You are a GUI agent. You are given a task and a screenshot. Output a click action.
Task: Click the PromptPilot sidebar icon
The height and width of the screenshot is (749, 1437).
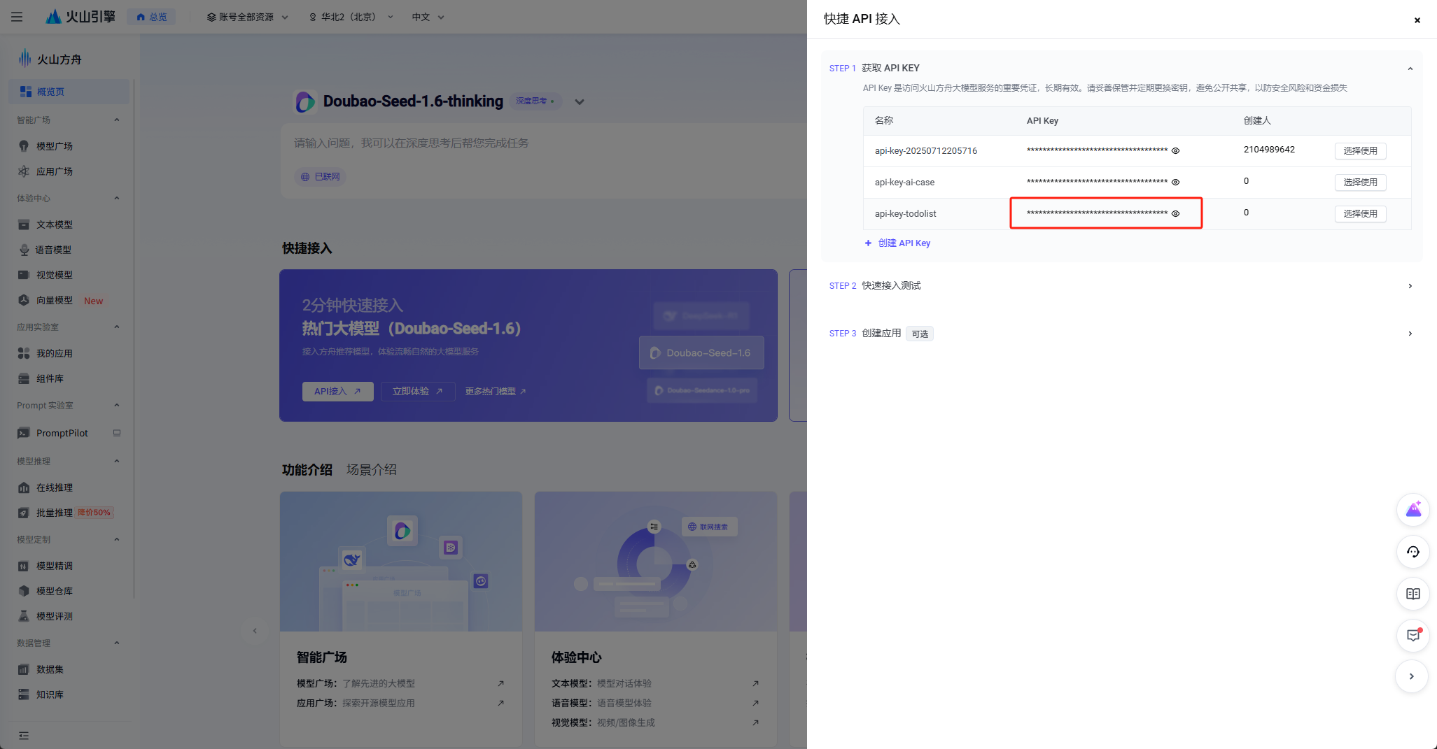[24, 433]
